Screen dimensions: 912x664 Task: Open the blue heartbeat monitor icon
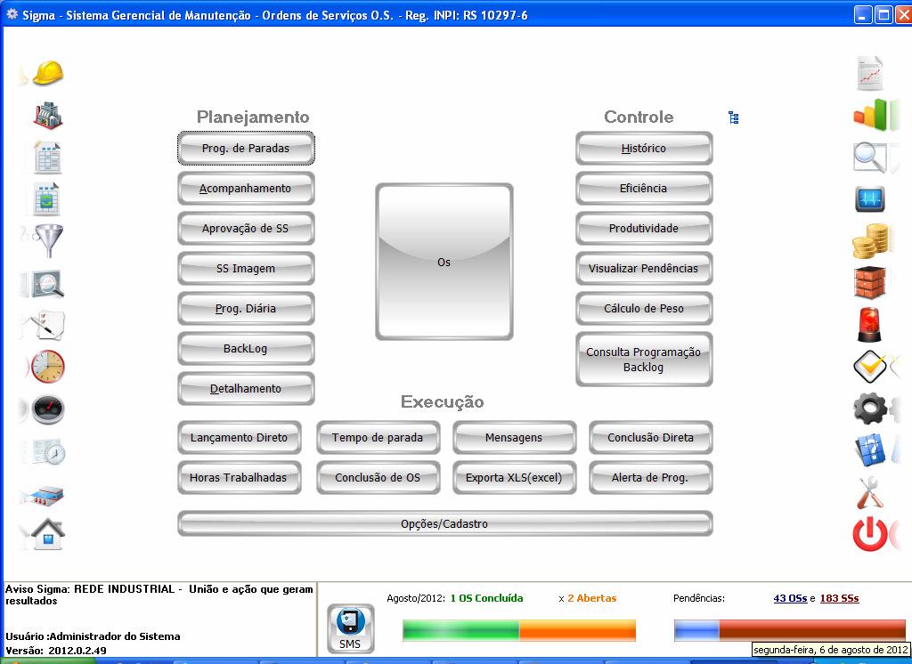[870, 199]
